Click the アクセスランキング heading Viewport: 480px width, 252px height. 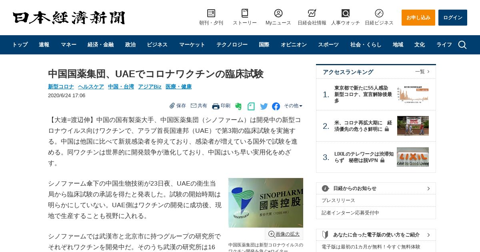click(348, 72)
